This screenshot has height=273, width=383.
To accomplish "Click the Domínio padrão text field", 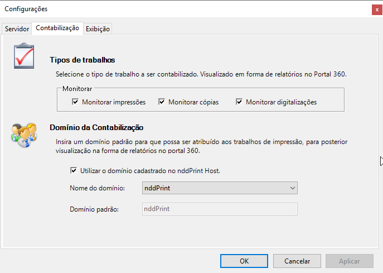I will [219, 209].
